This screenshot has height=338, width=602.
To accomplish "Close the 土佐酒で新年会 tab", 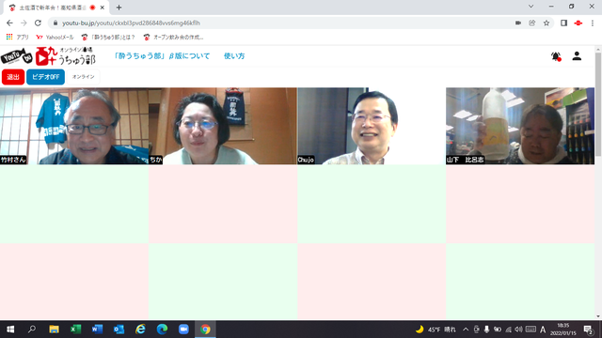I will 103,8.
